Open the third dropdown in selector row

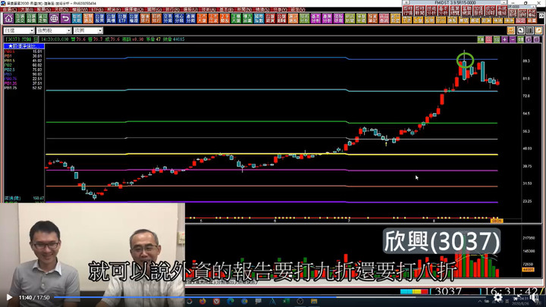88,30
